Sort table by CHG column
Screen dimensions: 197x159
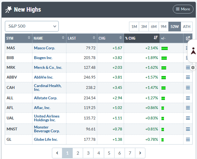tap(110, 38)
